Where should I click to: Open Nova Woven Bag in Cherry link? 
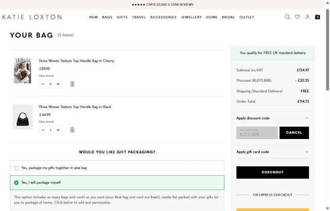(x=76, y=61)
